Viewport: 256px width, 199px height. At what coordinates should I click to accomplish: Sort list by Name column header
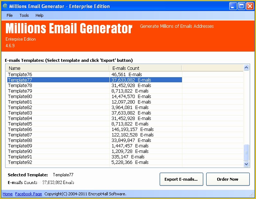point(57,68)
